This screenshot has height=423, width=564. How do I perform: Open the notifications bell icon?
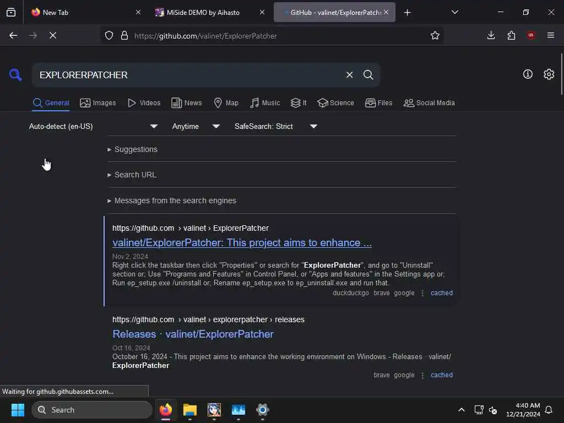(x=549, y=410)
